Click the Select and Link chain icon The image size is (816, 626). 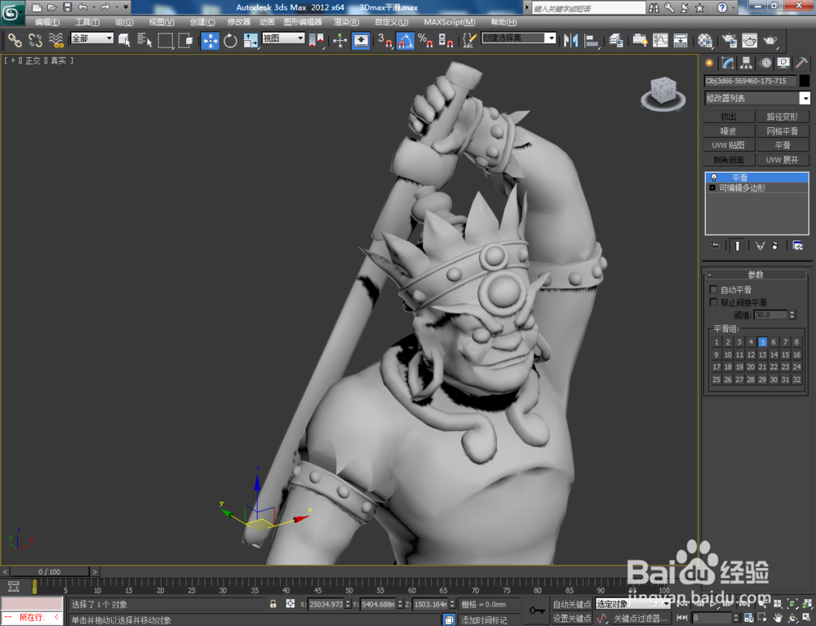click(15, 40)
